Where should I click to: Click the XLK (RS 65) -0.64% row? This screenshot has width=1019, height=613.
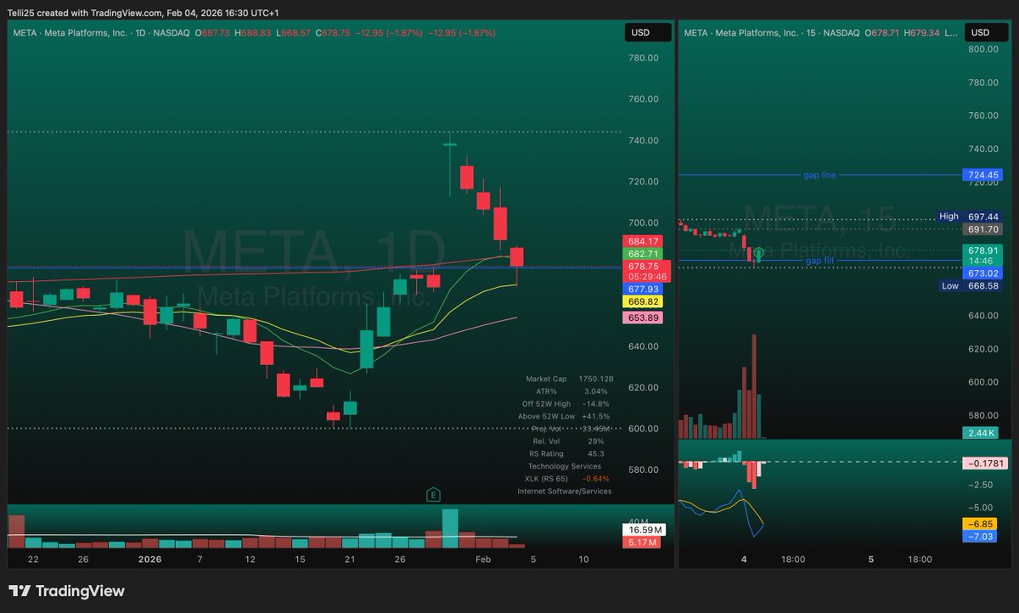point(567,479)
